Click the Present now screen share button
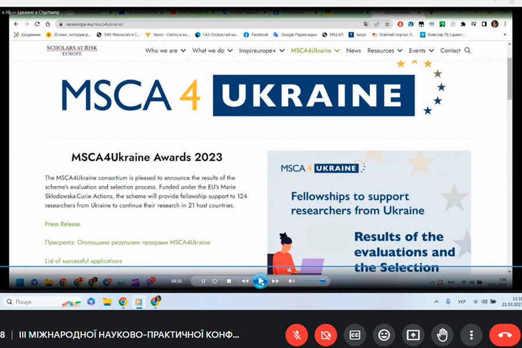This screenshot has height=348, width=522. [413, 335]
